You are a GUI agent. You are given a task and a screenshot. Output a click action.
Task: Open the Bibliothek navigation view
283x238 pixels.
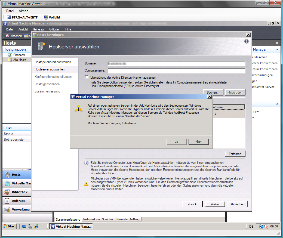click(17, 192)
